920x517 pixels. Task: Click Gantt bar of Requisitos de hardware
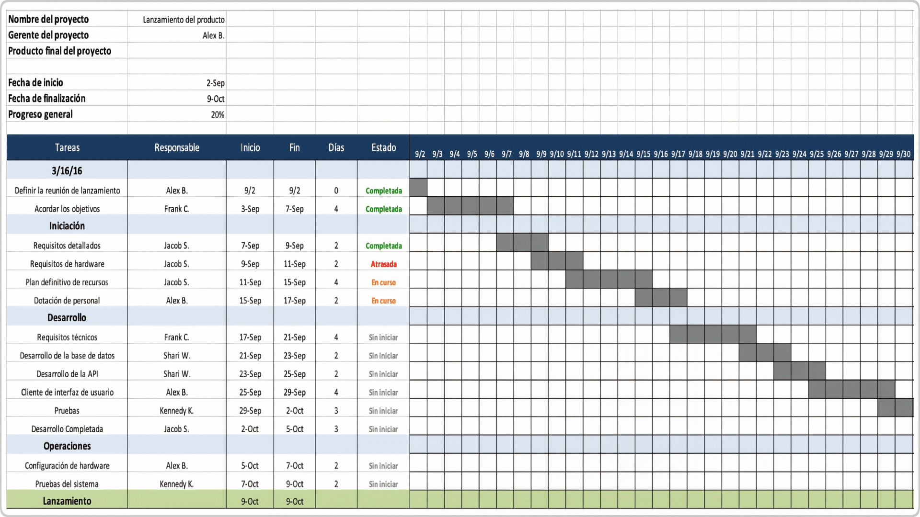[557, 261]
